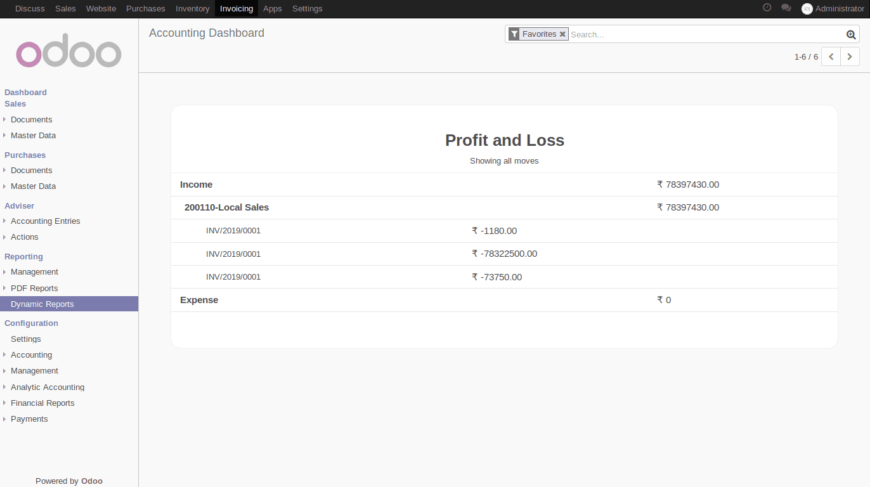Click the Configuration section header

point(32,323)
